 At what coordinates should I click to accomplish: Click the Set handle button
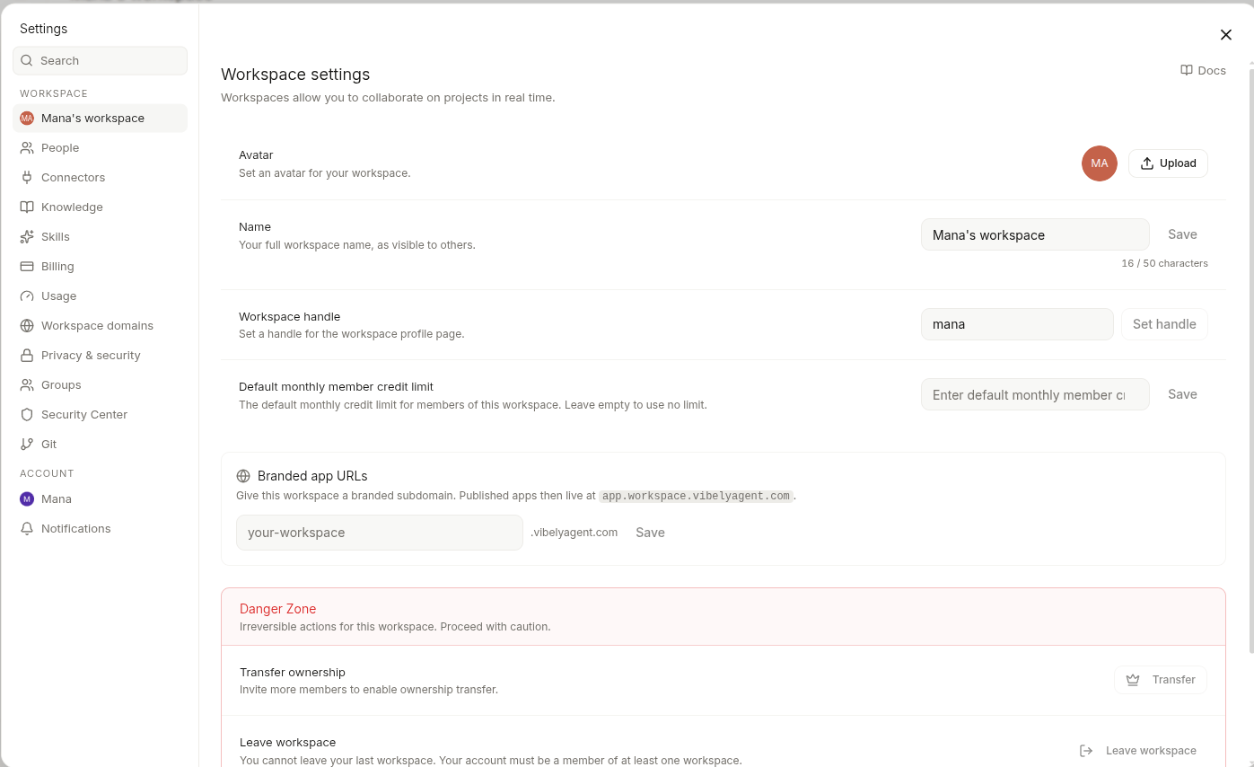coord(1164,324)
